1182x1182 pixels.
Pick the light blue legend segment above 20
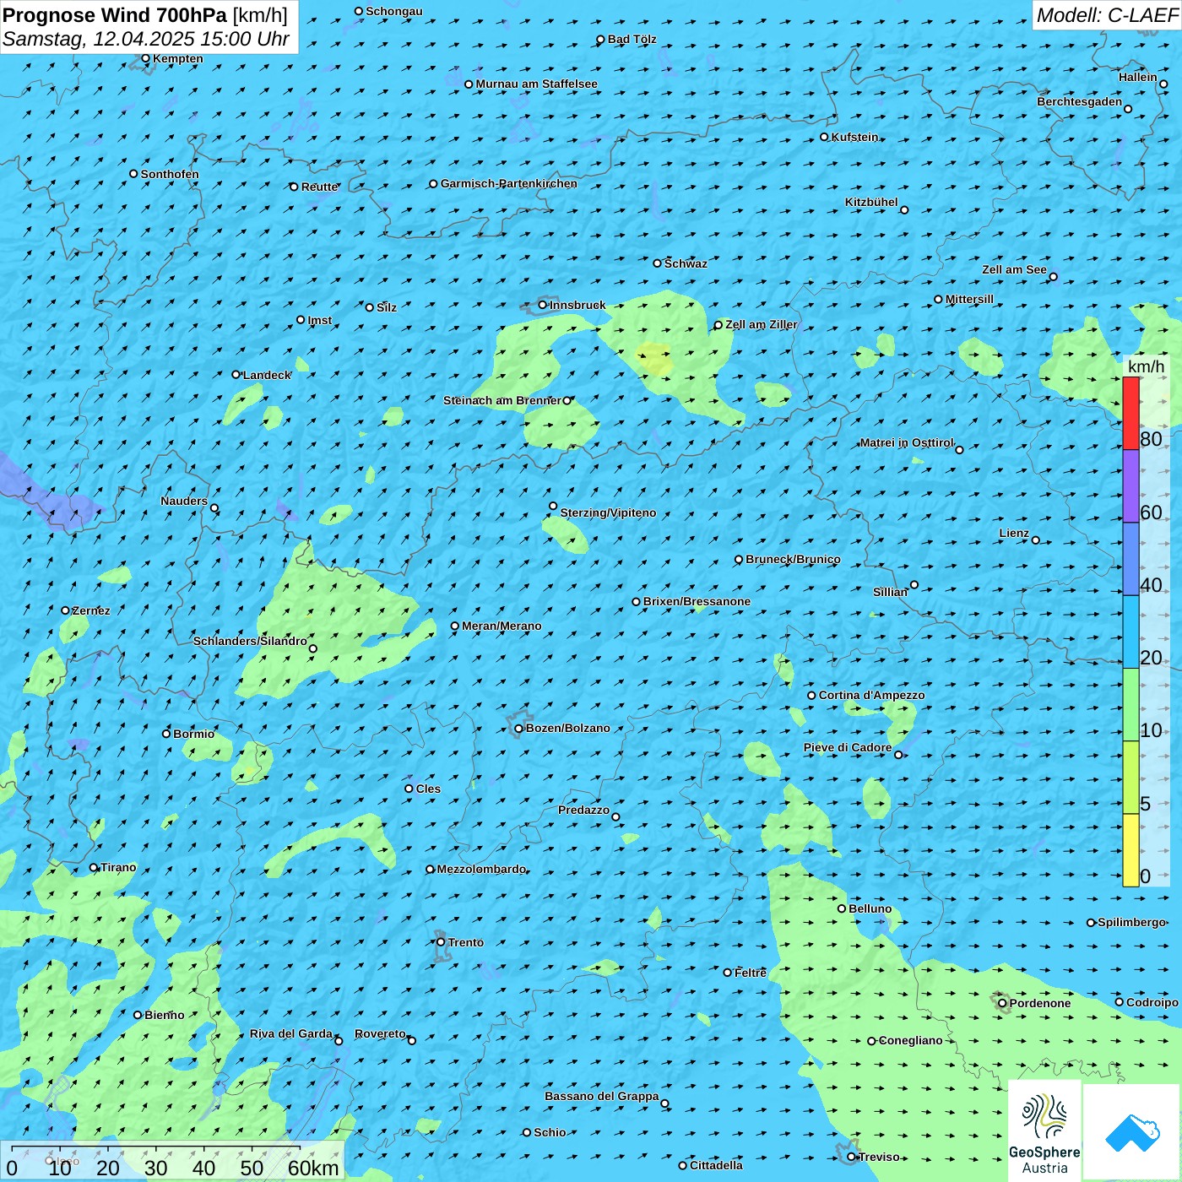pos(1130,632)
